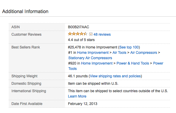Viewport: 176px width, 113px height.
Task: Visit the Power & Hand Tools category
Action: pyautogui.click(x=133, y=63)
